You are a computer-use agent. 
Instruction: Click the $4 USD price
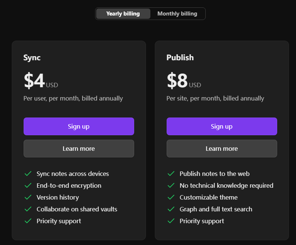click(41, 81)
